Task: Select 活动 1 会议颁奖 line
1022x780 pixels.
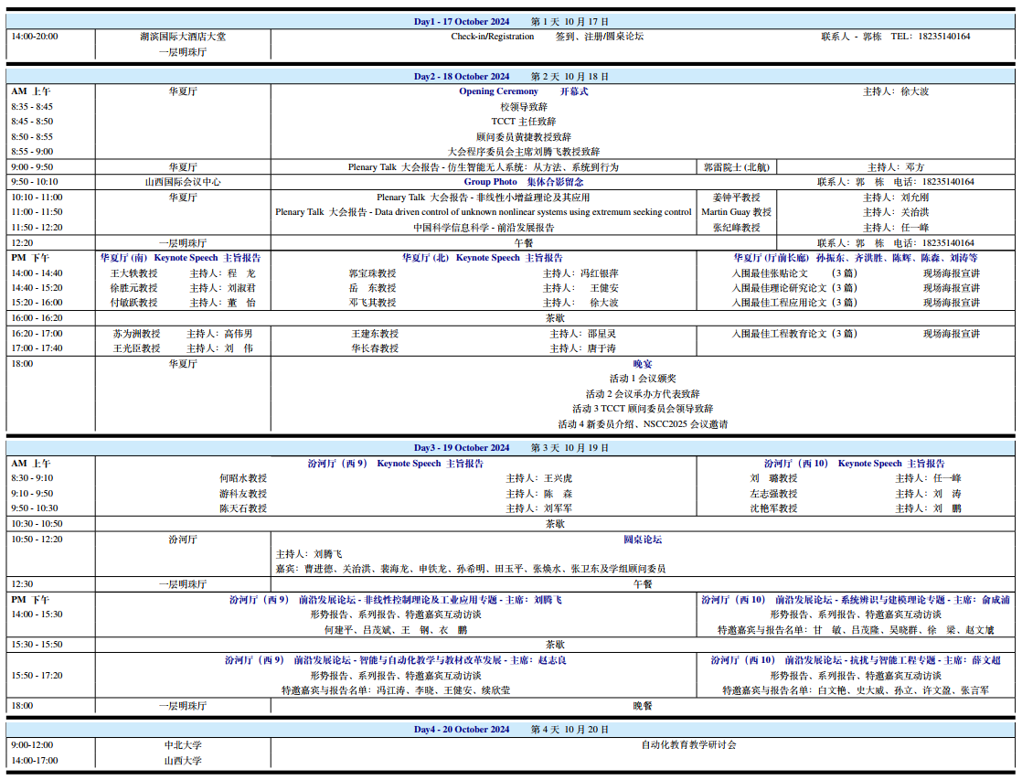Action: pyautogui.click(x=643, y=379)
